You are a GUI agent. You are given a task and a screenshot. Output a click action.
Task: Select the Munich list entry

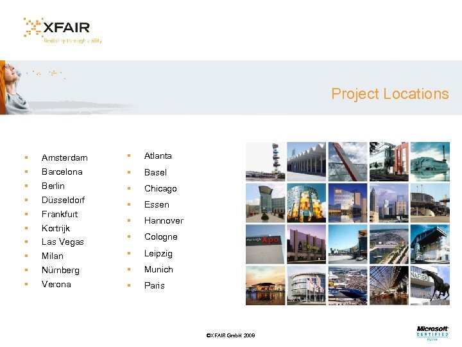click(158, 269)
